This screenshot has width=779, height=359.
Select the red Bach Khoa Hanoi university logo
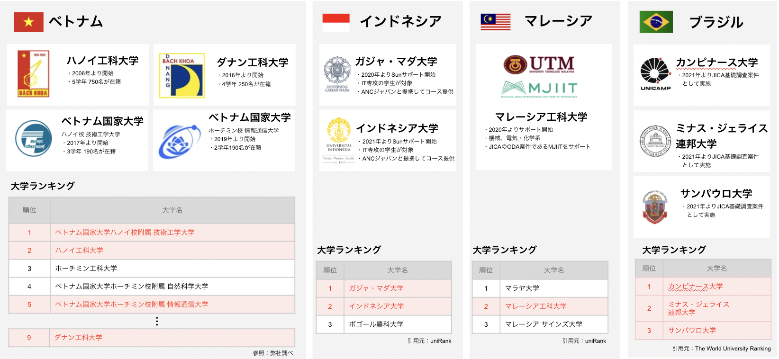[33, 74]
